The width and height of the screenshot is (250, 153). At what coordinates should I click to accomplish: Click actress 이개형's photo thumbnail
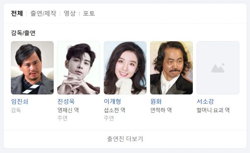[125, 68]
